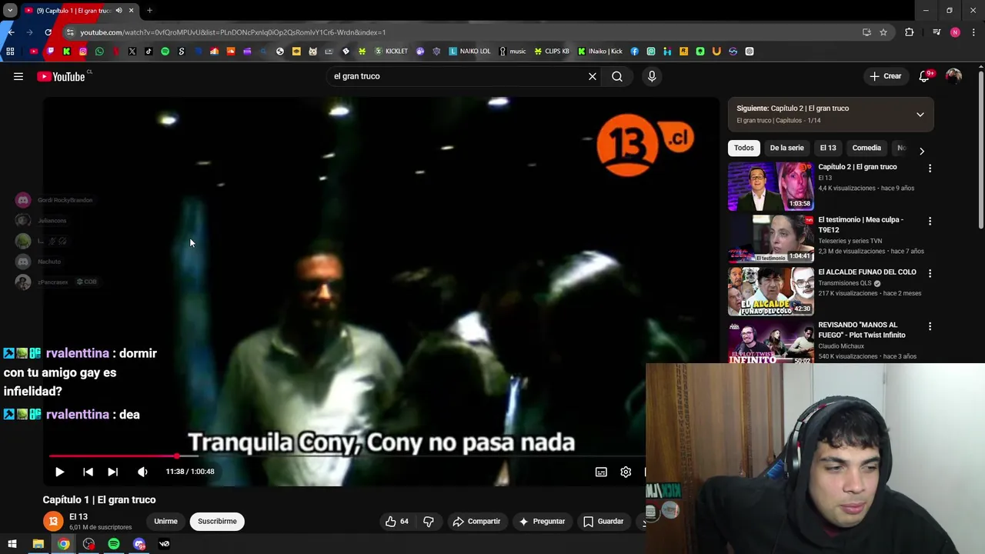Screen dimensions: 985x554
Task: Open the NAIKO LOL bookmark
Action: (469, 52)
